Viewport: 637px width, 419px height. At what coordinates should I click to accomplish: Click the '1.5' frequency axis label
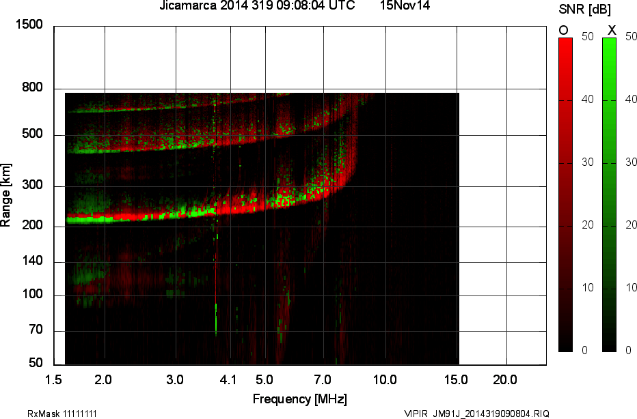[x=53, y=379]
